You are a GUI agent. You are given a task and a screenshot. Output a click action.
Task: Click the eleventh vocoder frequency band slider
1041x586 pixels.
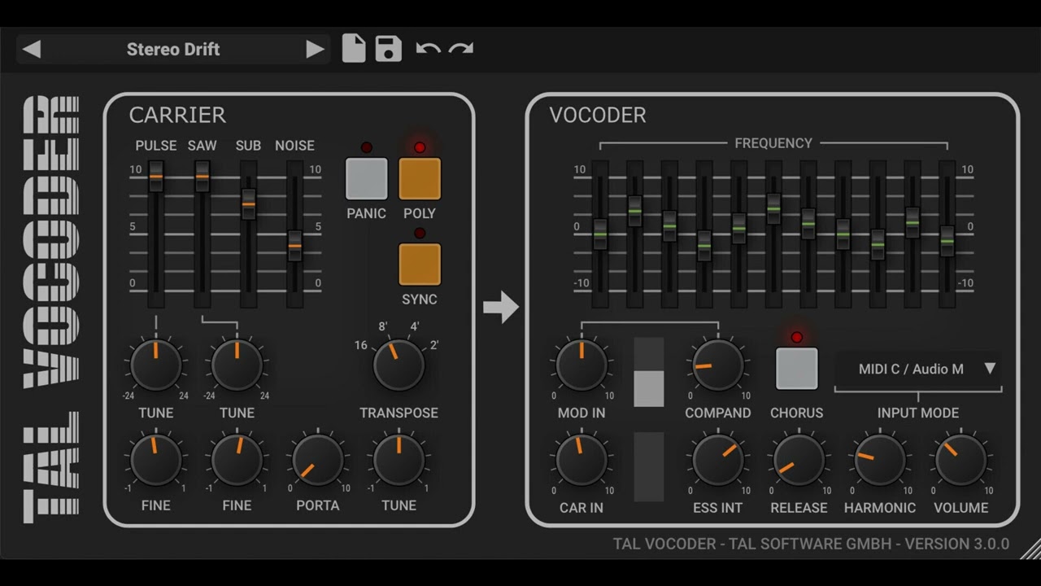click(947, 241)
